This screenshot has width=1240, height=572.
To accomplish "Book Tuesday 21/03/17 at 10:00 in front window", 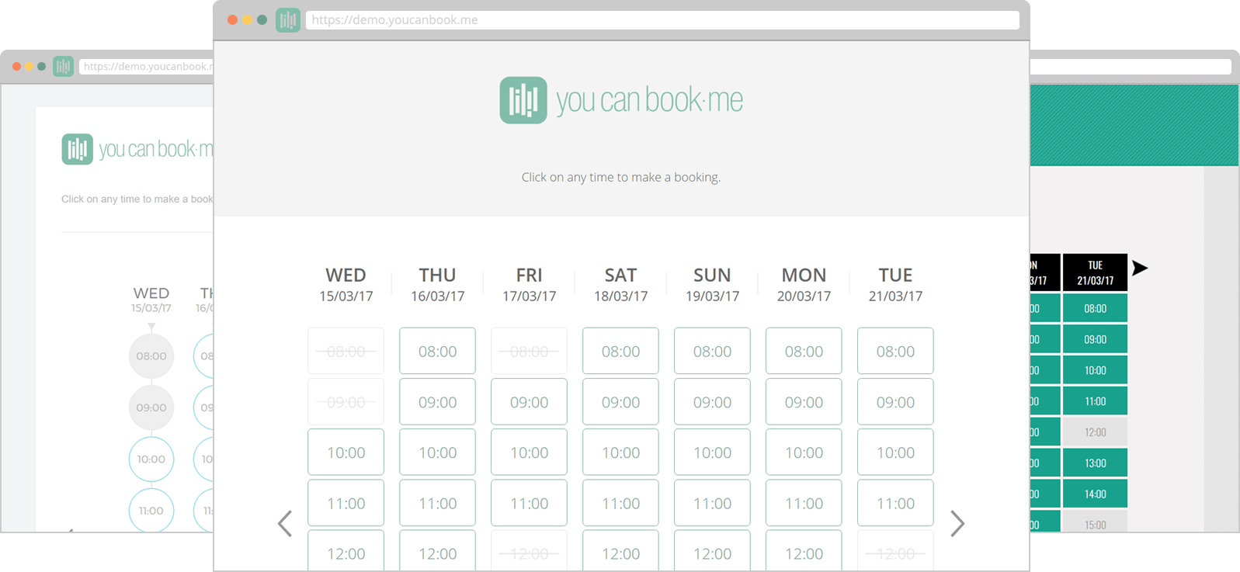I will point(896,452).
